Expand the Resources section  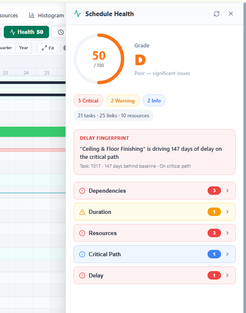point(155,233)
